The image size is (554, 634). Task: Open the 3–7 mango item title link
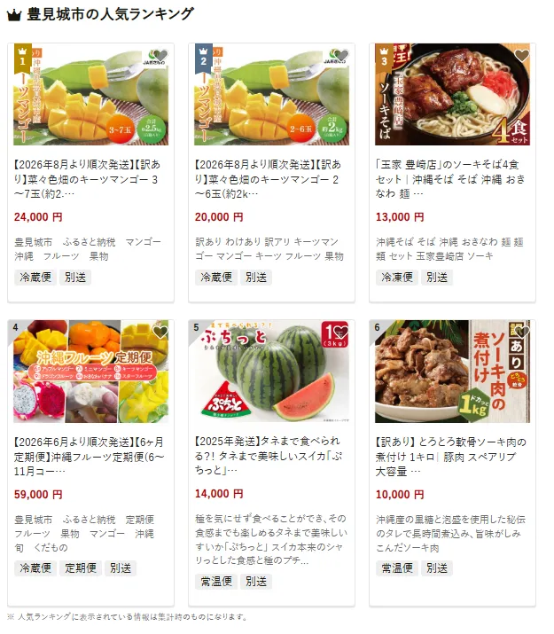87,179
